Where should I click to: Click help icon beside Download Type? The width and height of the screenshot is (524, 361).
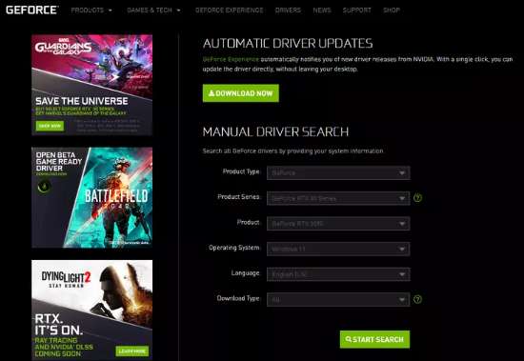(417, 299)
